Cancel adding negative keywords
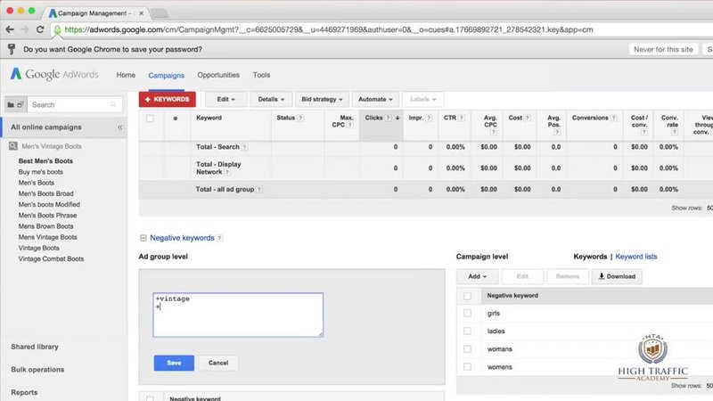Screen dimensions: 713x401 [218, 363]
